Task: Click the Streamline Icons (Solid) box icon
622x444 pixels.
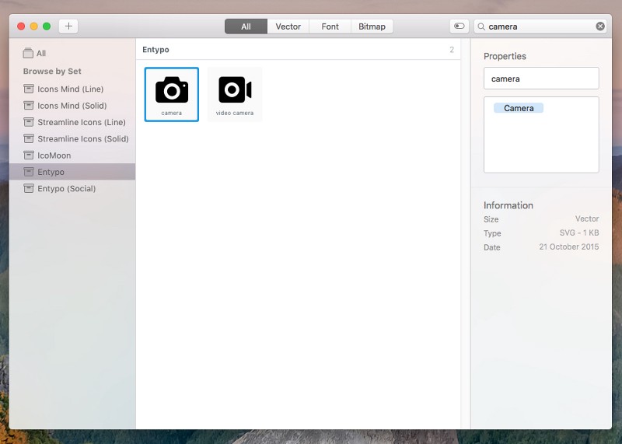Action: [x=29, y=138]
